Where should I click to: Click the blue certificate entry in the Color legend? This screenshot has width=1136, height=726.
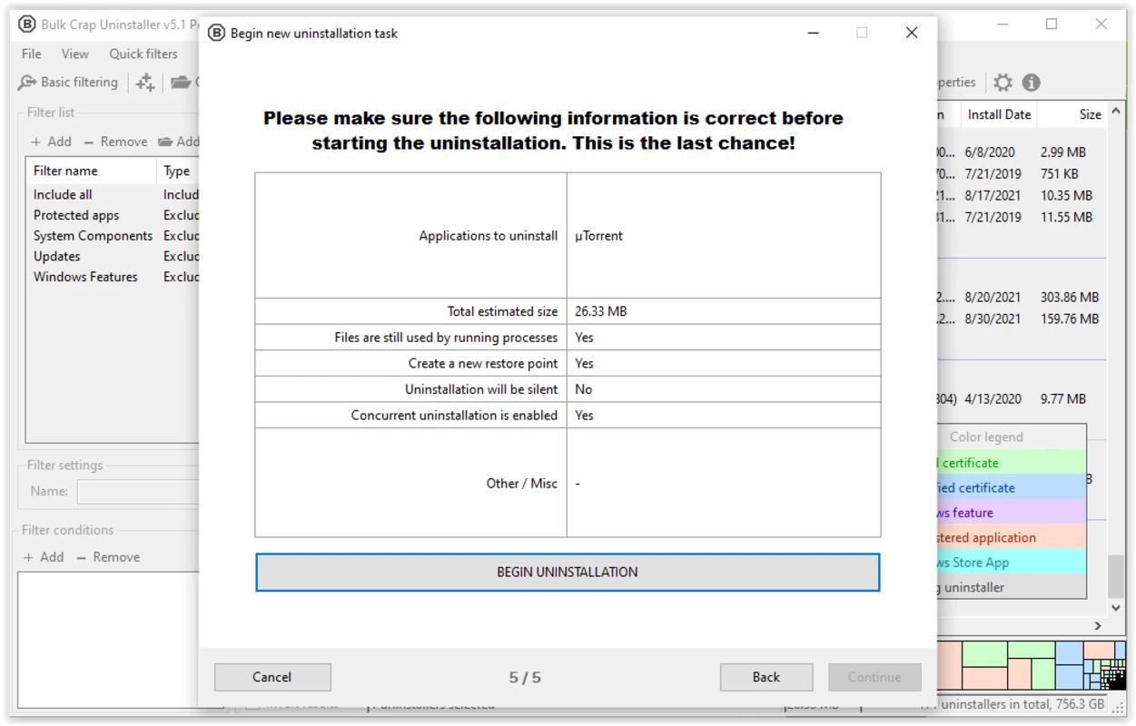click(x=1011, y=487)
